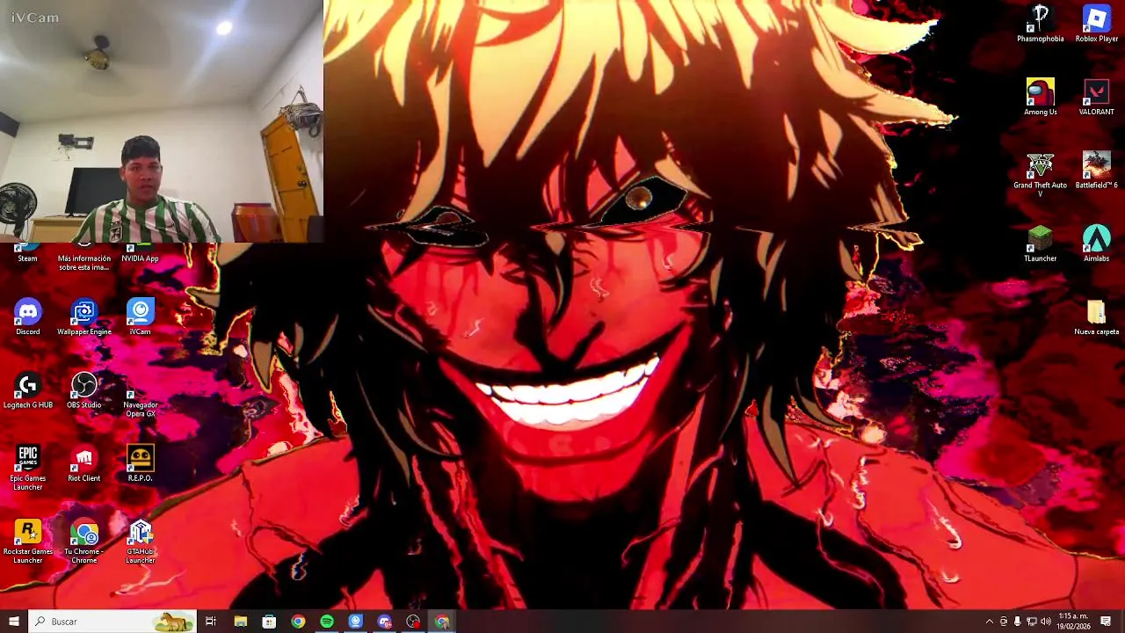Select the Among Us desktop icon

point(1040,97)
